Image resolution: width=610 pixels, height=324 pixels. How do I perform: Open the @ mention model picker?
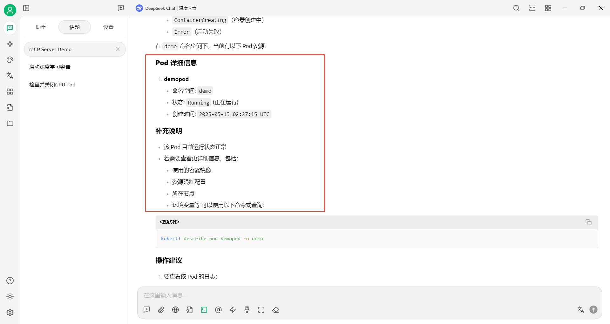(218, 310)
